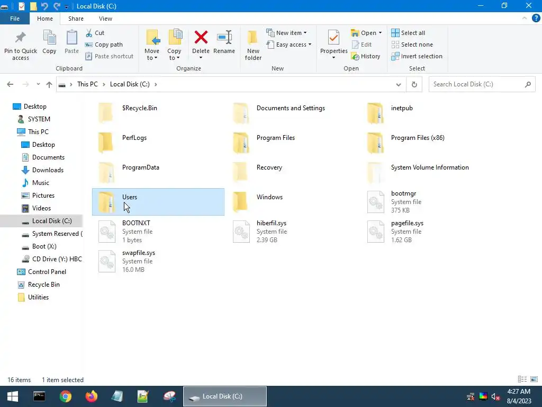The image size is (542, 407).
Task: Click Select none in the ribbon
Action: point(412,45)
